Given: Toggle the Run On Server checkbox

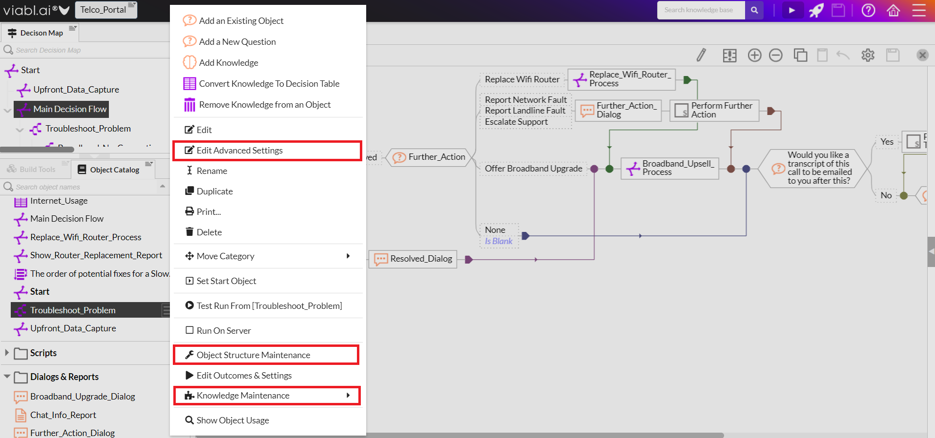Looking at the screenshot, I should tap(189, 330).
